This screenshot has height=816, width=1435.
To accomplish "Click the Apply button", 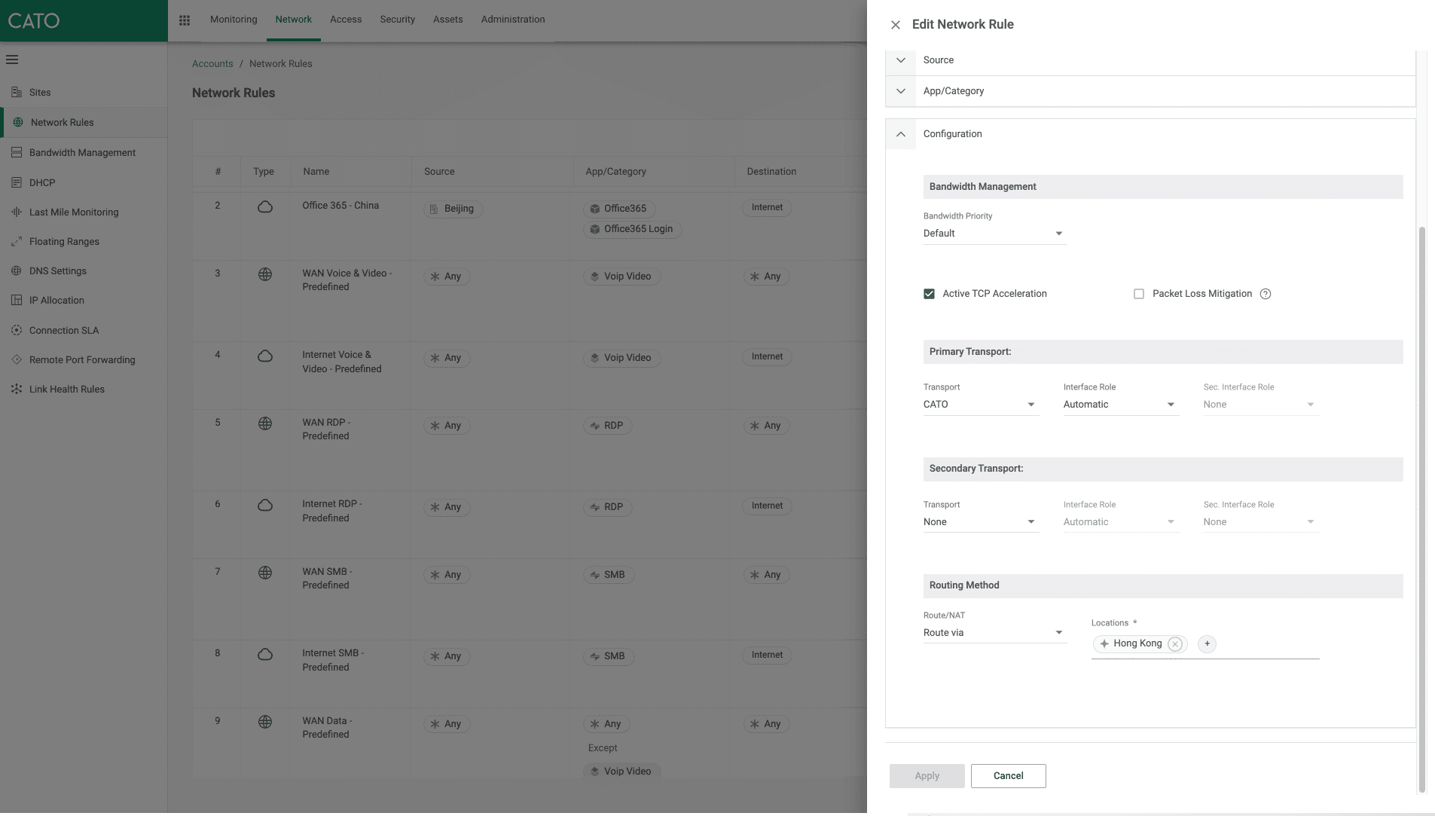I will click(927, 776).
